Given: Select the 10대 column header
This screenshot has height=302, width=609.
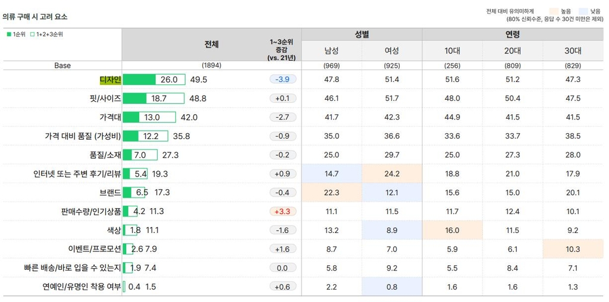Looking at the screenshot, I should 452,51.
